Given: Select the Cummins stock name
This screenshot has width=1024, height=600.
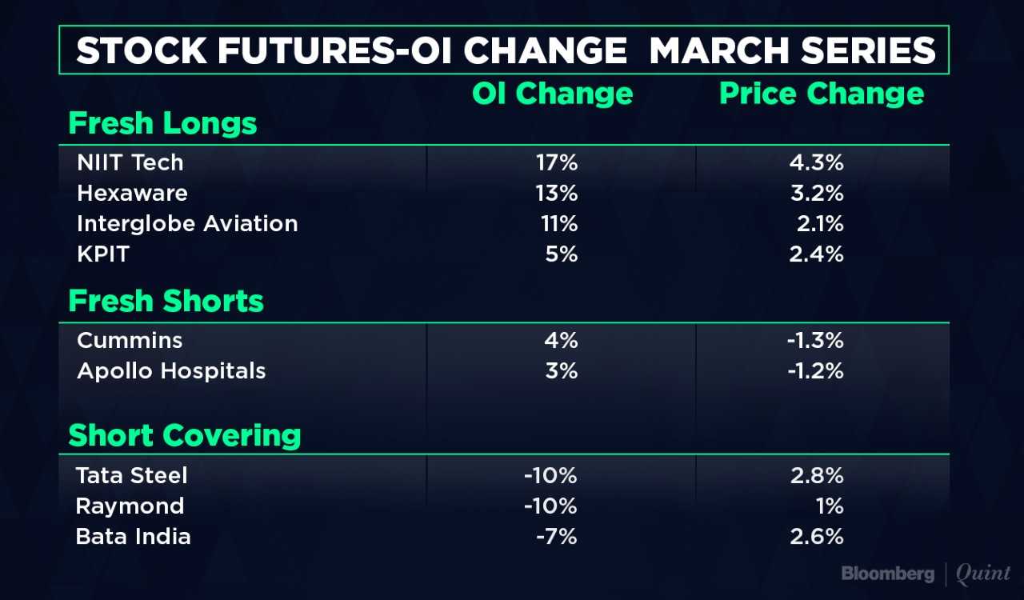Looking at the screenshot, I should pos(130,340).
